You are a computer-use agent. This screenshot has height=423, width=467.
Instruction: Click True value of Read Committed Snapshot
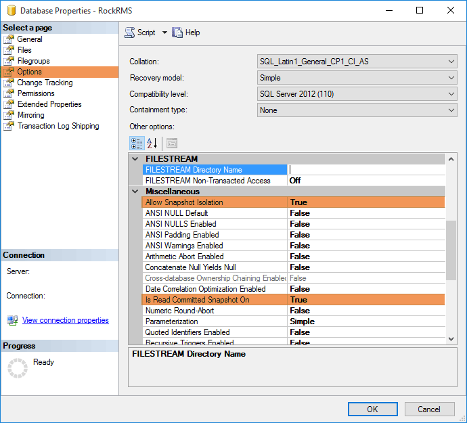298,300
